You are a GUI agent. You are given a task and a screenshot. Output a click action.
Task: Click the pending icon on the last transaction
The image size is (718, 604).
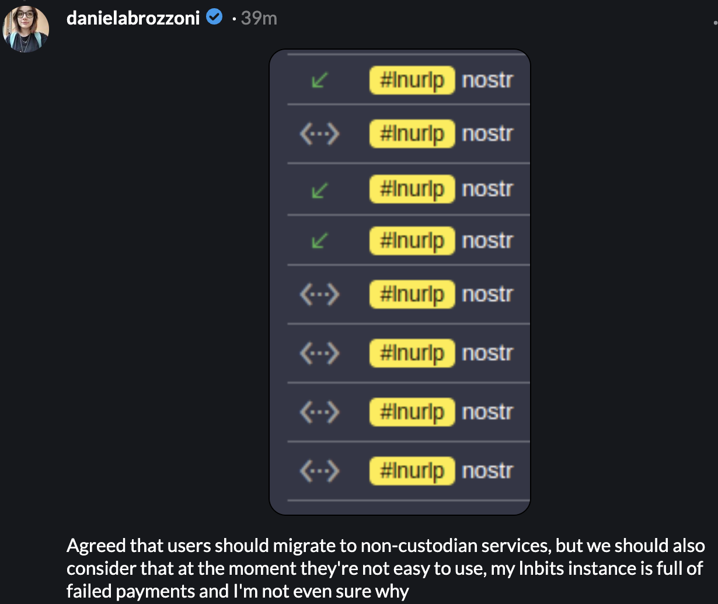320,471
